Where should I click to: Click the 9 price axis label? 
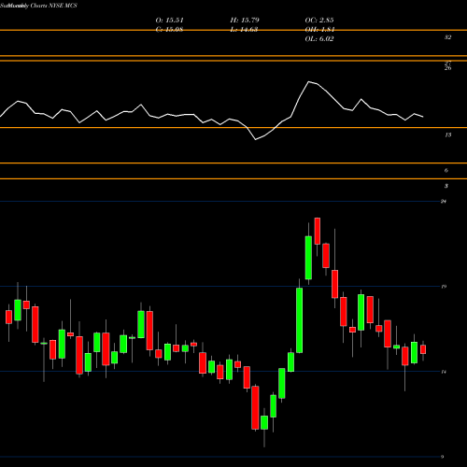click(x=442, y=457)
